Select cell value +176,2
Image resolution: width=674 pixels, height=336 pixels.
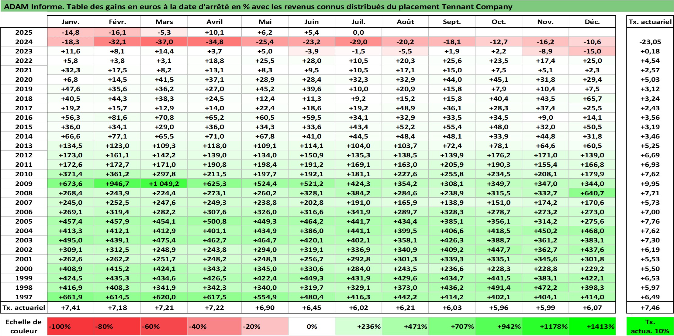point(499,155)
